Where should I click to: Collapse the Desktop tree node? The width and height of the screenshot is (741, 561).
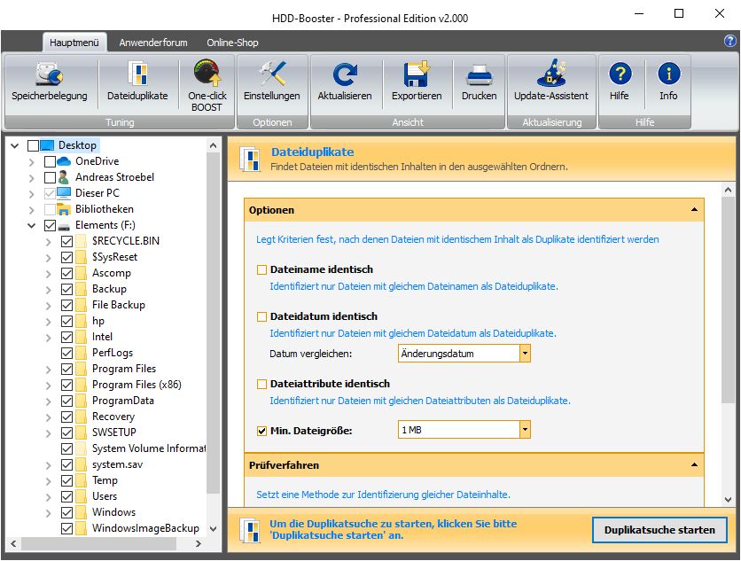(15, 145)
